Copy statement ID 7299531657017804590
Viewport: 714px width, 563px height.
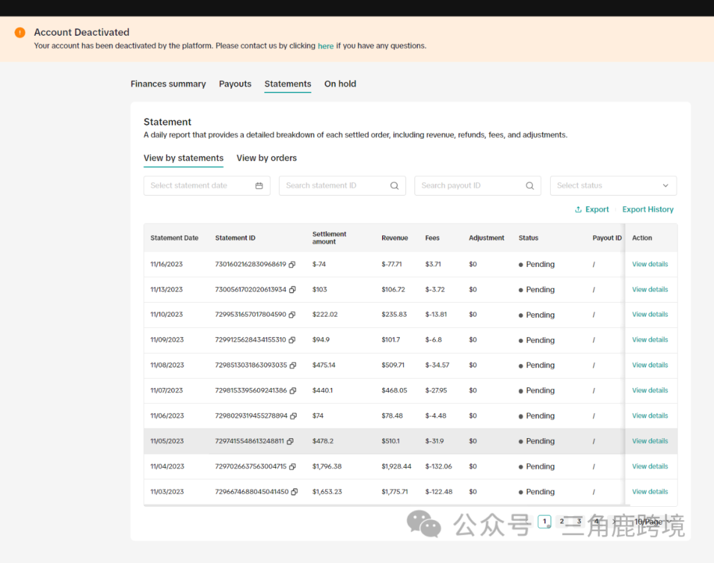click(292, 315)
